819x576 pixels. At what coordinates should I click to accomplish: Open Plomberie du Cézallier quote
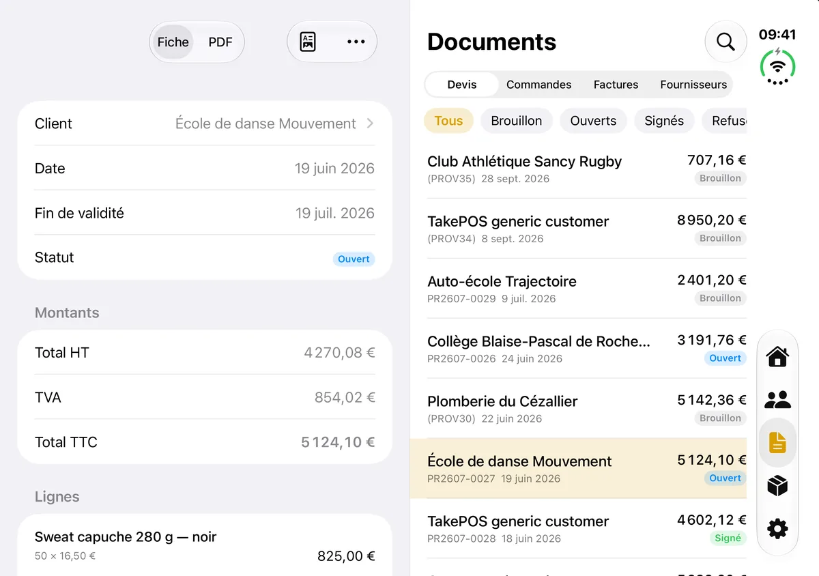coord(587,409)
